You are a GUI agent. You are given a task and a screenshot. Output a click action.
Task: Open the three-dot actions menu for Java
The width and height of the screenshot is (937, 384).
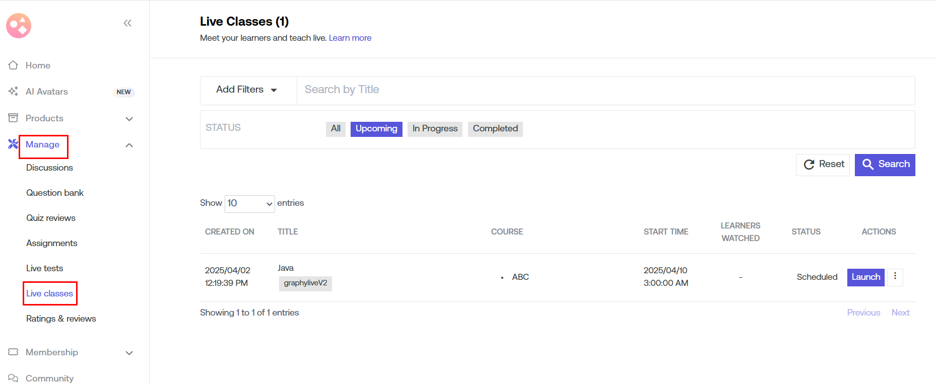tap(895, 276)
